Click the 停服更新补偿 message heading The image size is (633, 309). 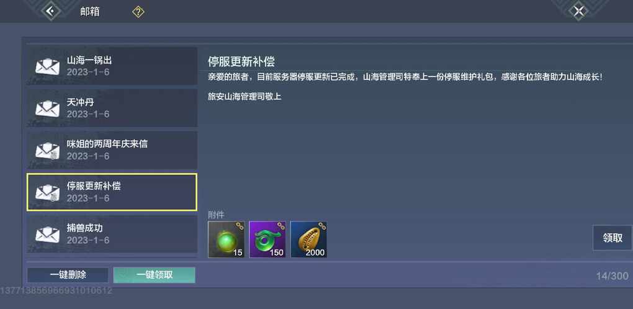click(241, 61)
